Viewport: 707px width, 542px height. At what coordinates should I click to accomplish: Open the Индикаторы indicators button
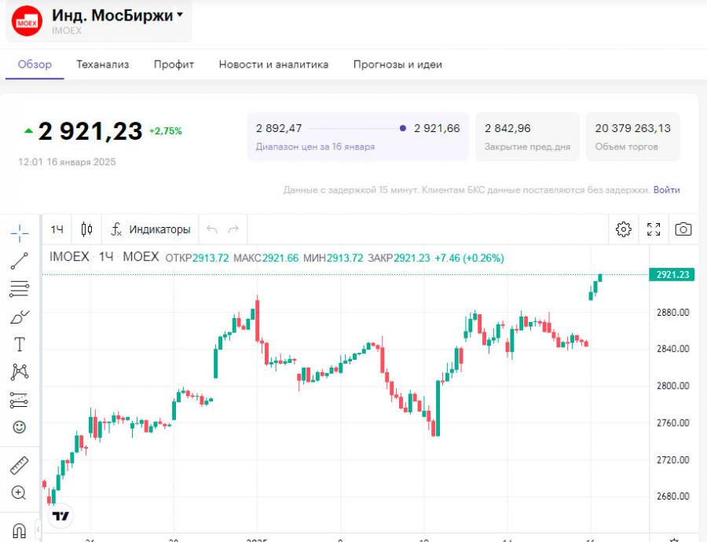click(151, 229)
